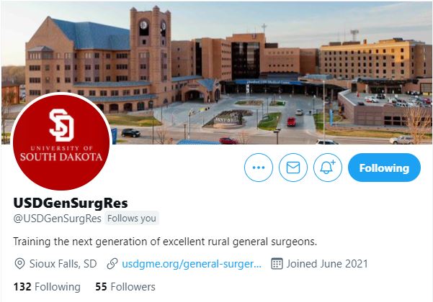Send a direct message via envelope icon
Image resolution: width=433 pixels, height=302 pixels.
[293, 168]
